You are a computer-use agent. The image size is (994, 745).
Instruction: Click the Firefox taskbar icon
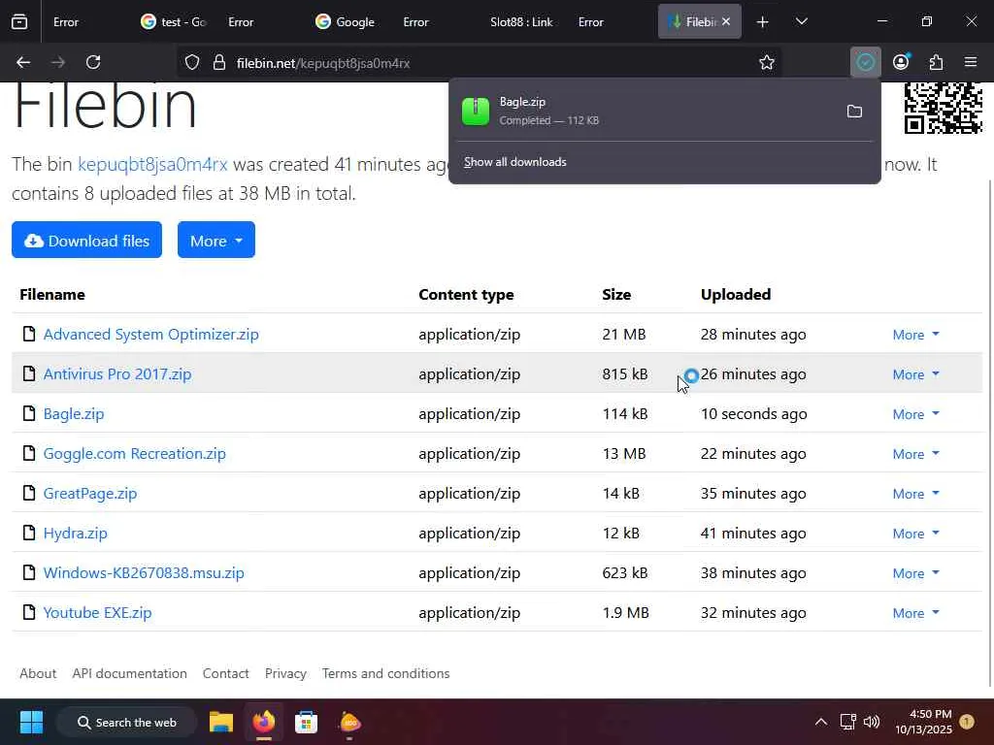264,722
